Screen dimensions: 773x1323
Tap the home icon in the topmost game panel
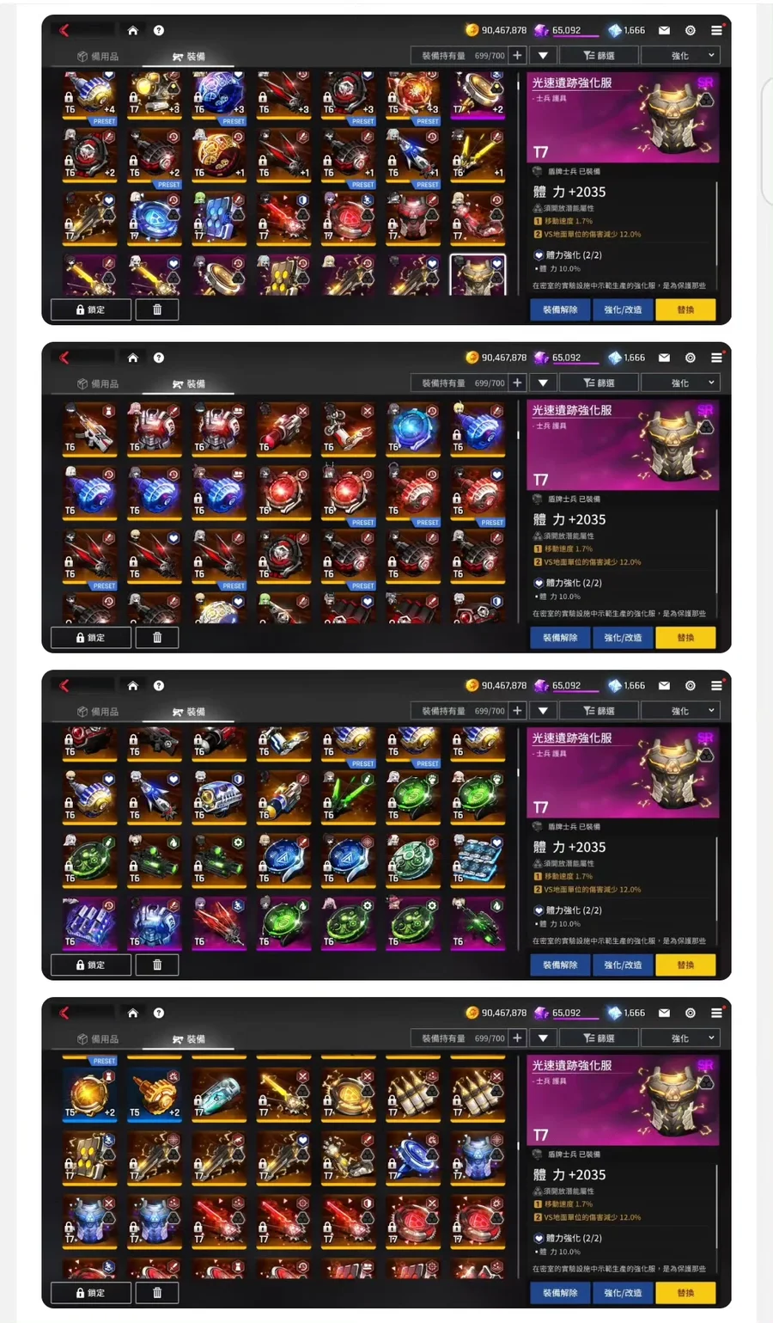click(x=132, y=30)
